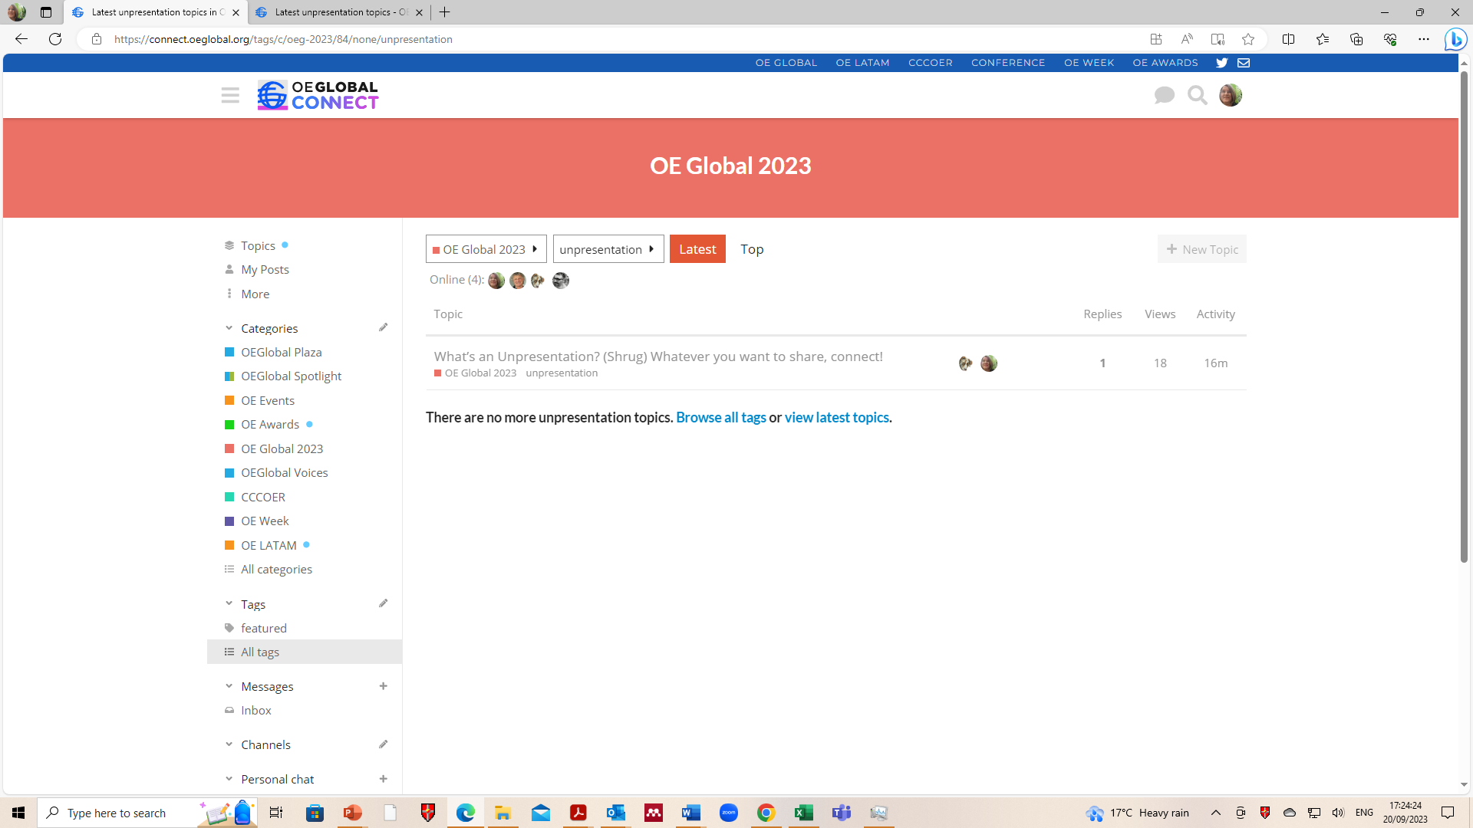
Task: Open All tags in sidebar
Action: (305, 652)
